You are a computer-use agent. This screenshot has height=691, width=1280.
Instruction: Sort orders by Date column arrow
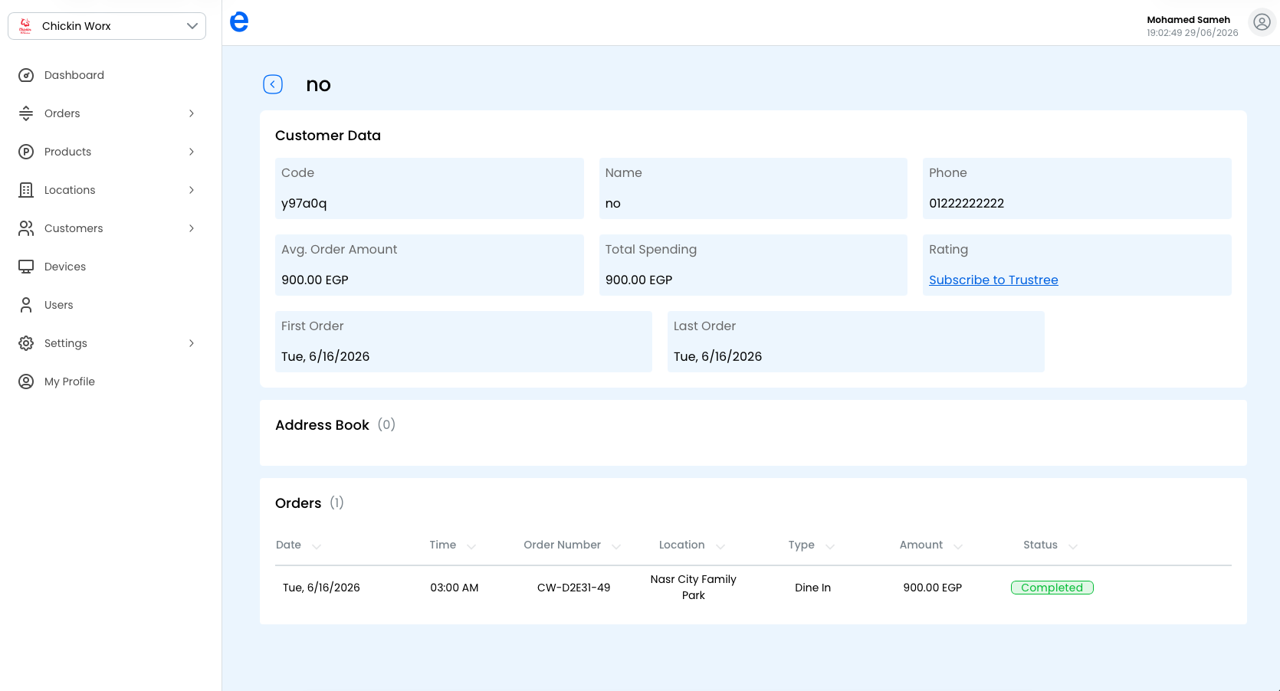pos(317,546)
